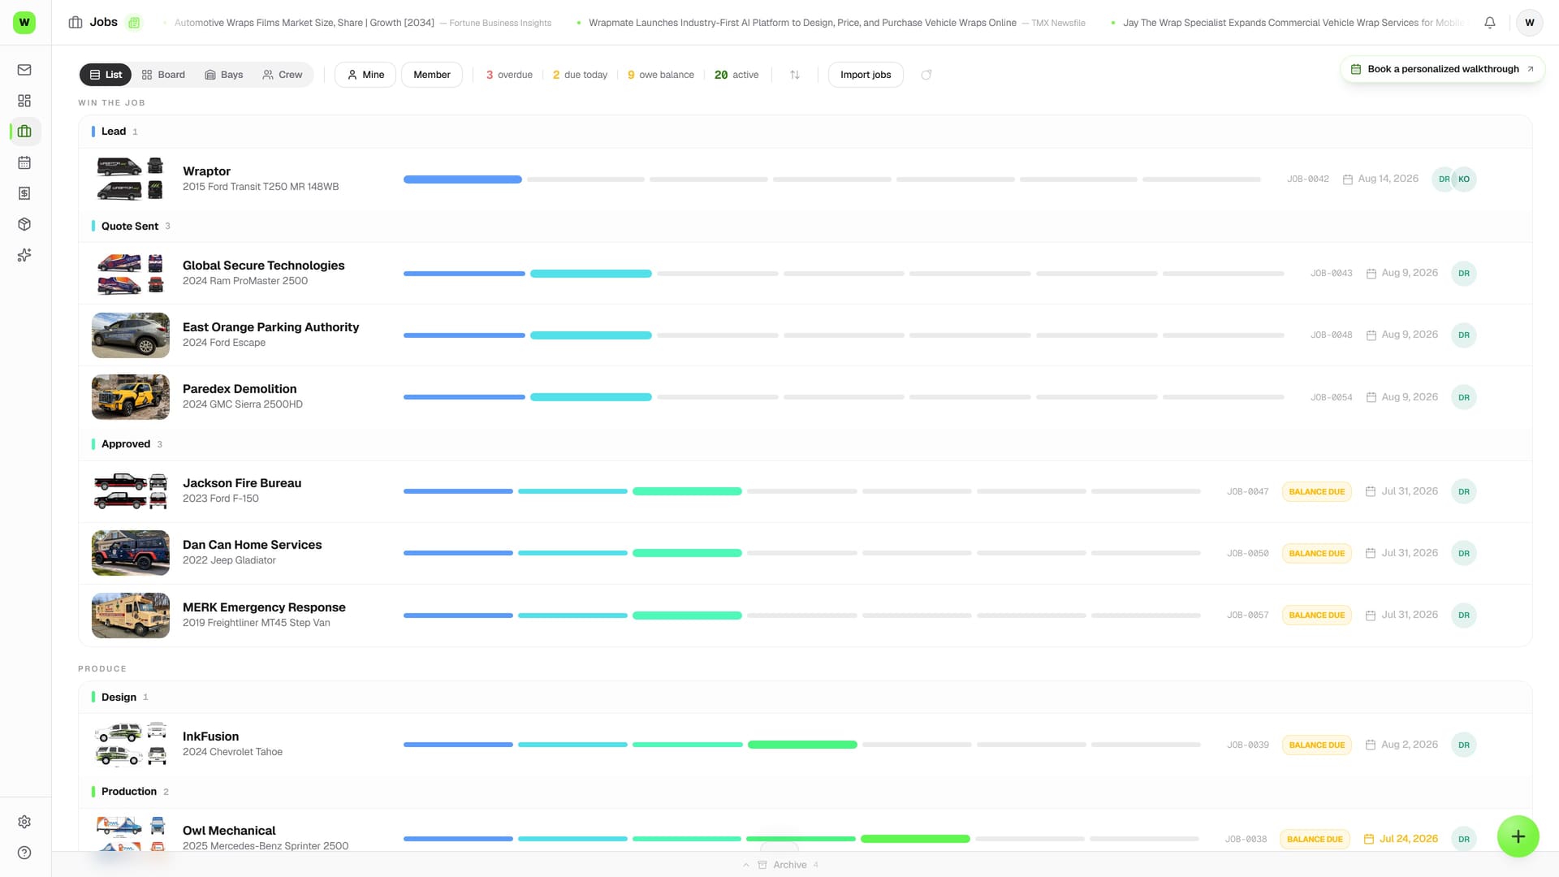Switch to Bays view
This screenshot has height=877, width=1559.
click(224, 75)
